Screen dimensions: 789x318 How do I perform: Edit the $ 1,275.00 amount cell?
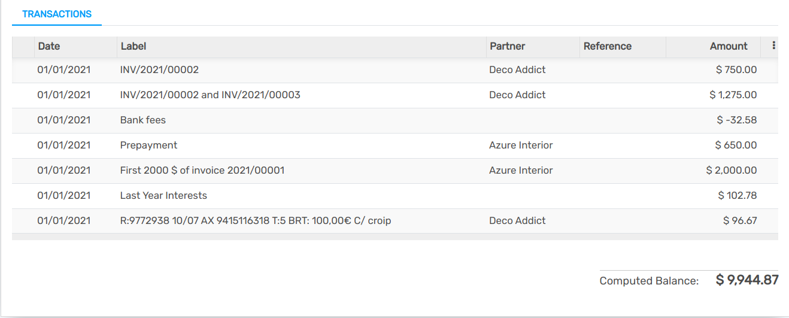pyautogui.click(x=733, y=95)
